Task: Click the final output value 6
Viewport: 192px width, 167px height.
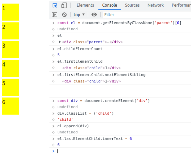Action: click(59, 145)
